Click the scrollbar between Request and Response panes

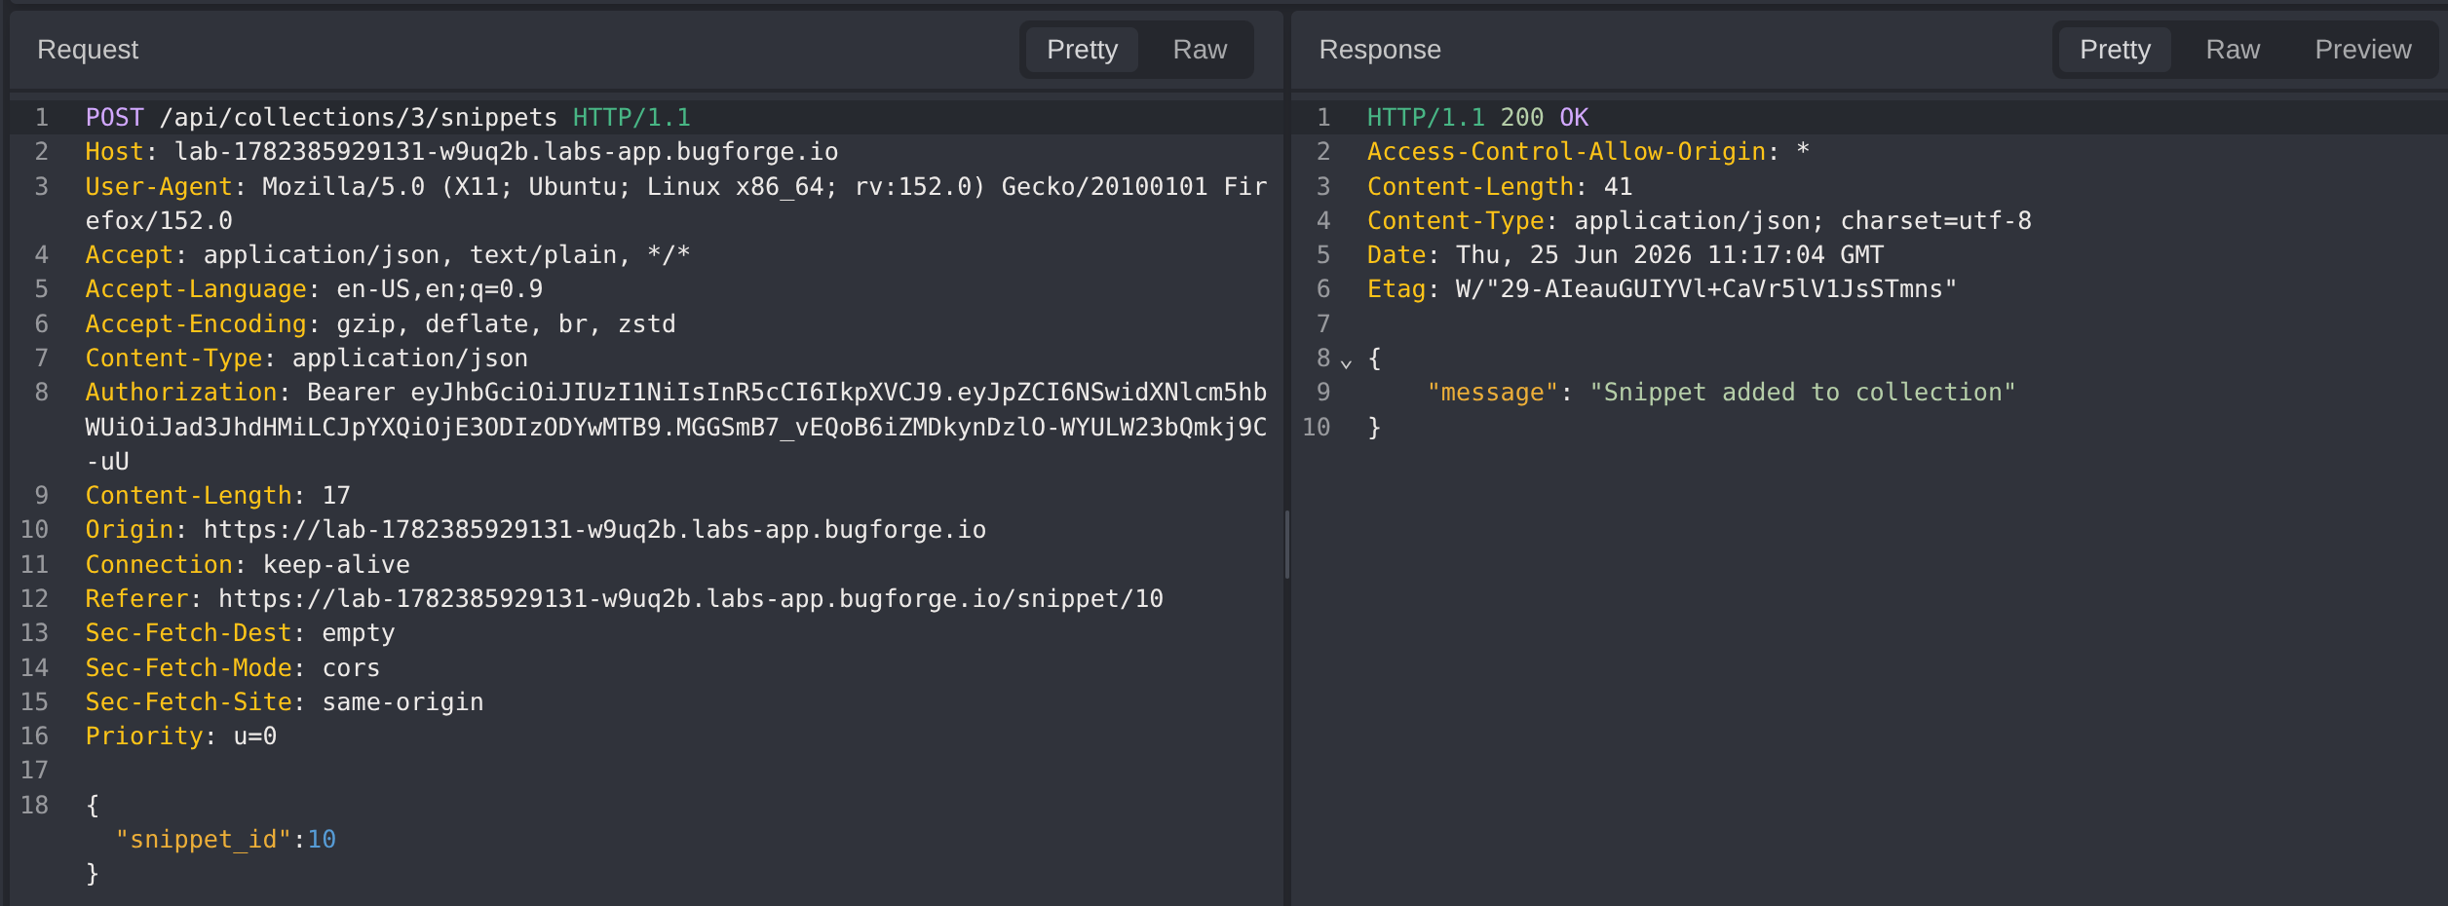(x=1287, y=545)
